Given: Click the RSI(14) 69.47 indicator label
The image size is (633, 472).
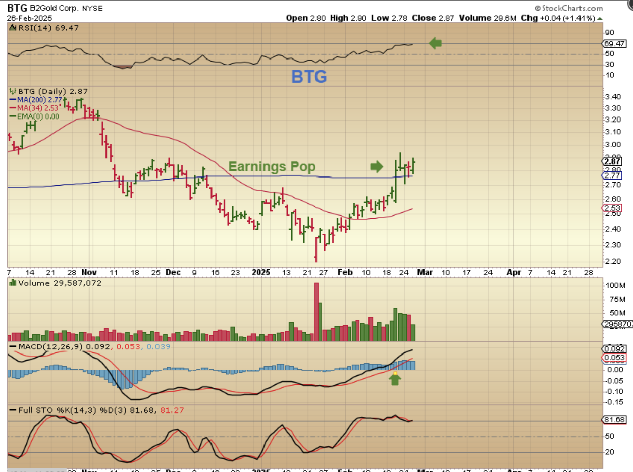Looking at the screenshot, I should [49, 28].
